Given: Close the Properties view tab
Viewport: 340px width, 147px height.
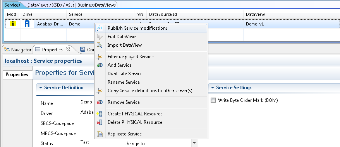Looking at the screenshot, I should [x=68, y=49].
